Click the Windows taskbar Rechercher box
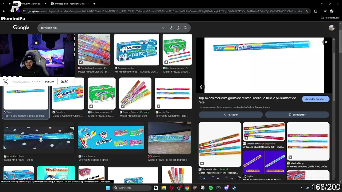Viewport: 342px width, 192px height. (x=132, y=188)
